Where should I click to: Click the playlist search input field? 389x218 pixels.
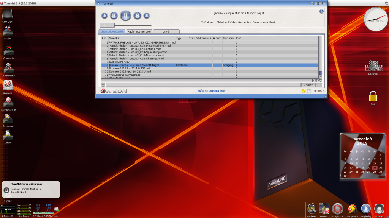click(203, 85)
